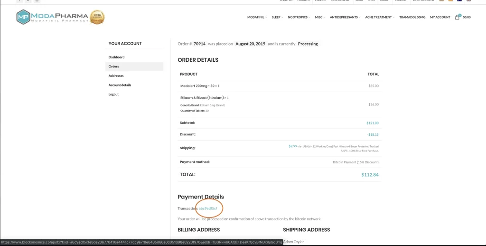The image size is (486, 246).
Task: Click the gold 3-year guarantee badge
Action: 97,18
